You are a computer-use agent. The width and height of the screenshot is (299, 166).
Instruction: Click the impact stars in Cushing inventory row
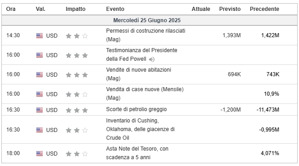(77, 130)
